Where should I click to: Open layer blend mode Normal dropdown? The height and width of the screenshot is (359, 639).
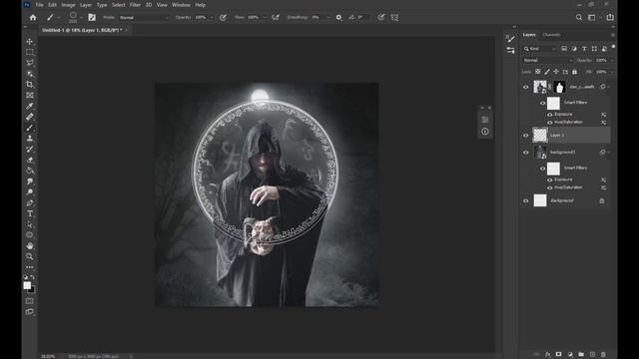click(x=548, y=60)
